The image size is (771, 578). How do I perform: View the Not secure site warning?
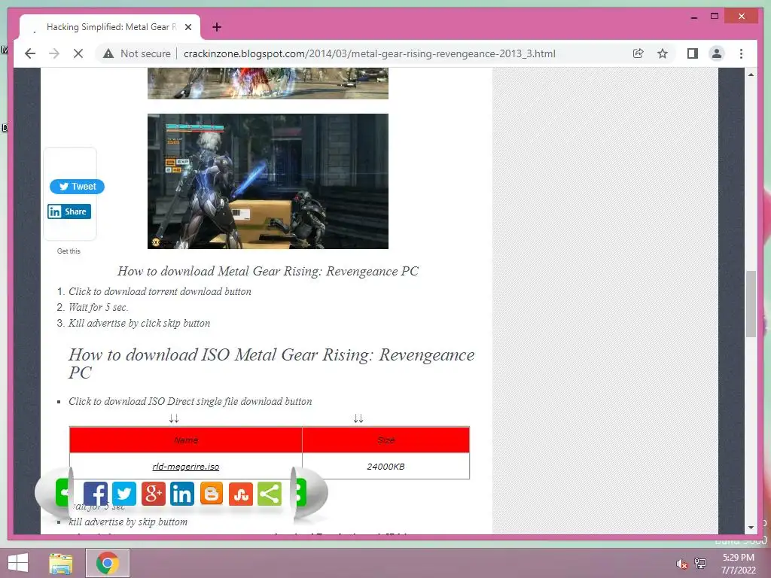[137, 53]
